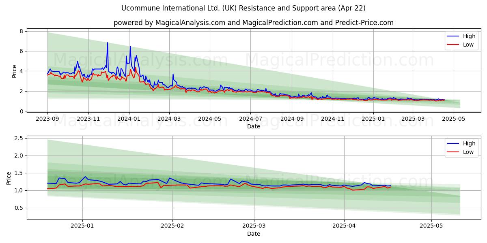Click the '2024-07' x-axis label

[x=250, y=119]
